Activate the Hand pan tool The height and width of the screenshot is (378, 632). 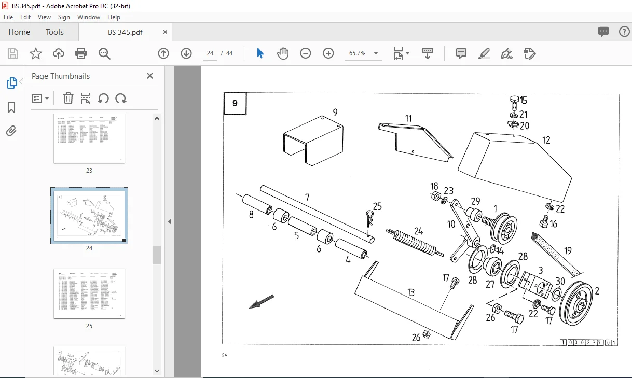[x=283, y=53]
